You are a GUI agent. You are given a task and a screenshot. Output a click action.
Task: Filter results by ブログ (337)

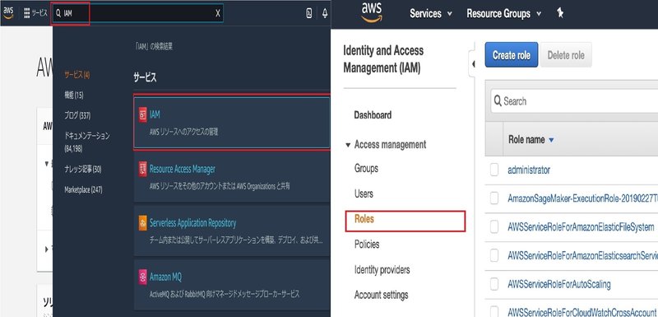coord(77,115)
